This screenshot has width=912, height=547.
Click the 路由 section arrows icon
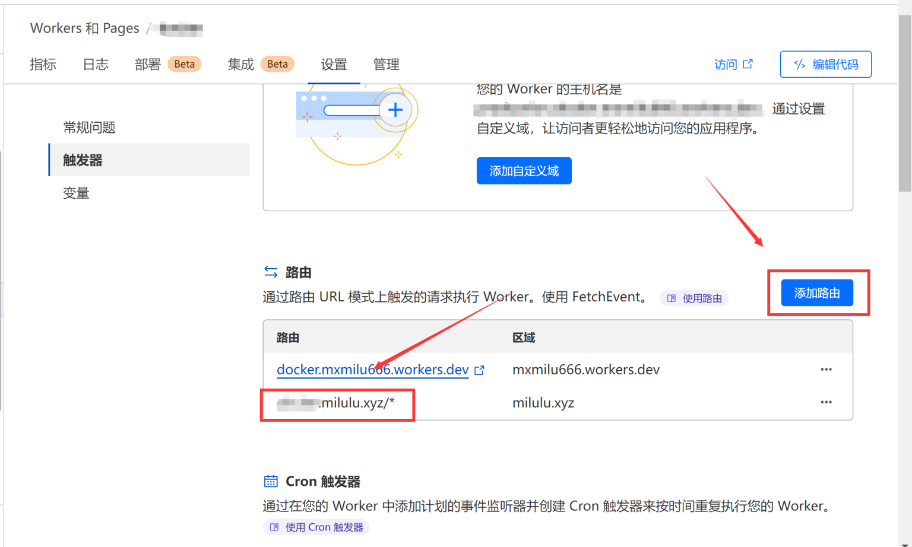270,272
